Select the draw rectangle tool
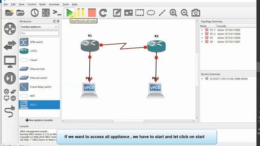This screenshot has height=146, width=260. pyautogui.click(x=140, y=13)
